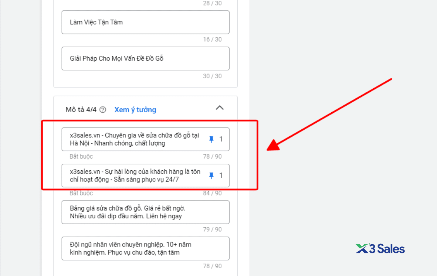Click the 16 / 30 character counter
The width and height of the screenshot is (437, 276).
coord(212,40)
